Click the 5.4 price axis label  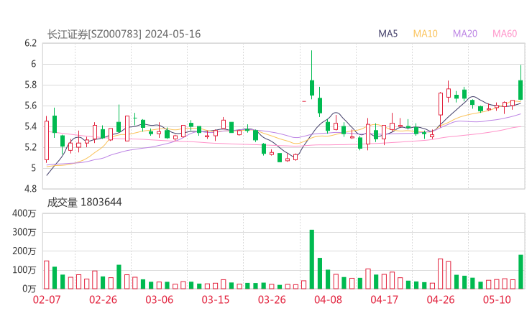30,127
